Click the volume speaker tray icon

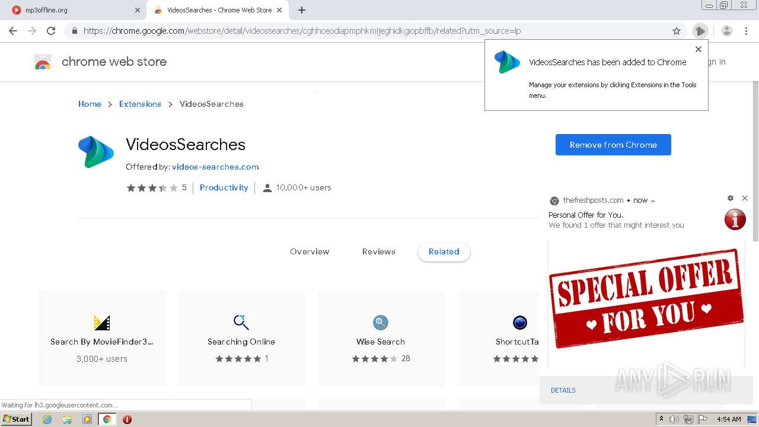pos(674,419)
